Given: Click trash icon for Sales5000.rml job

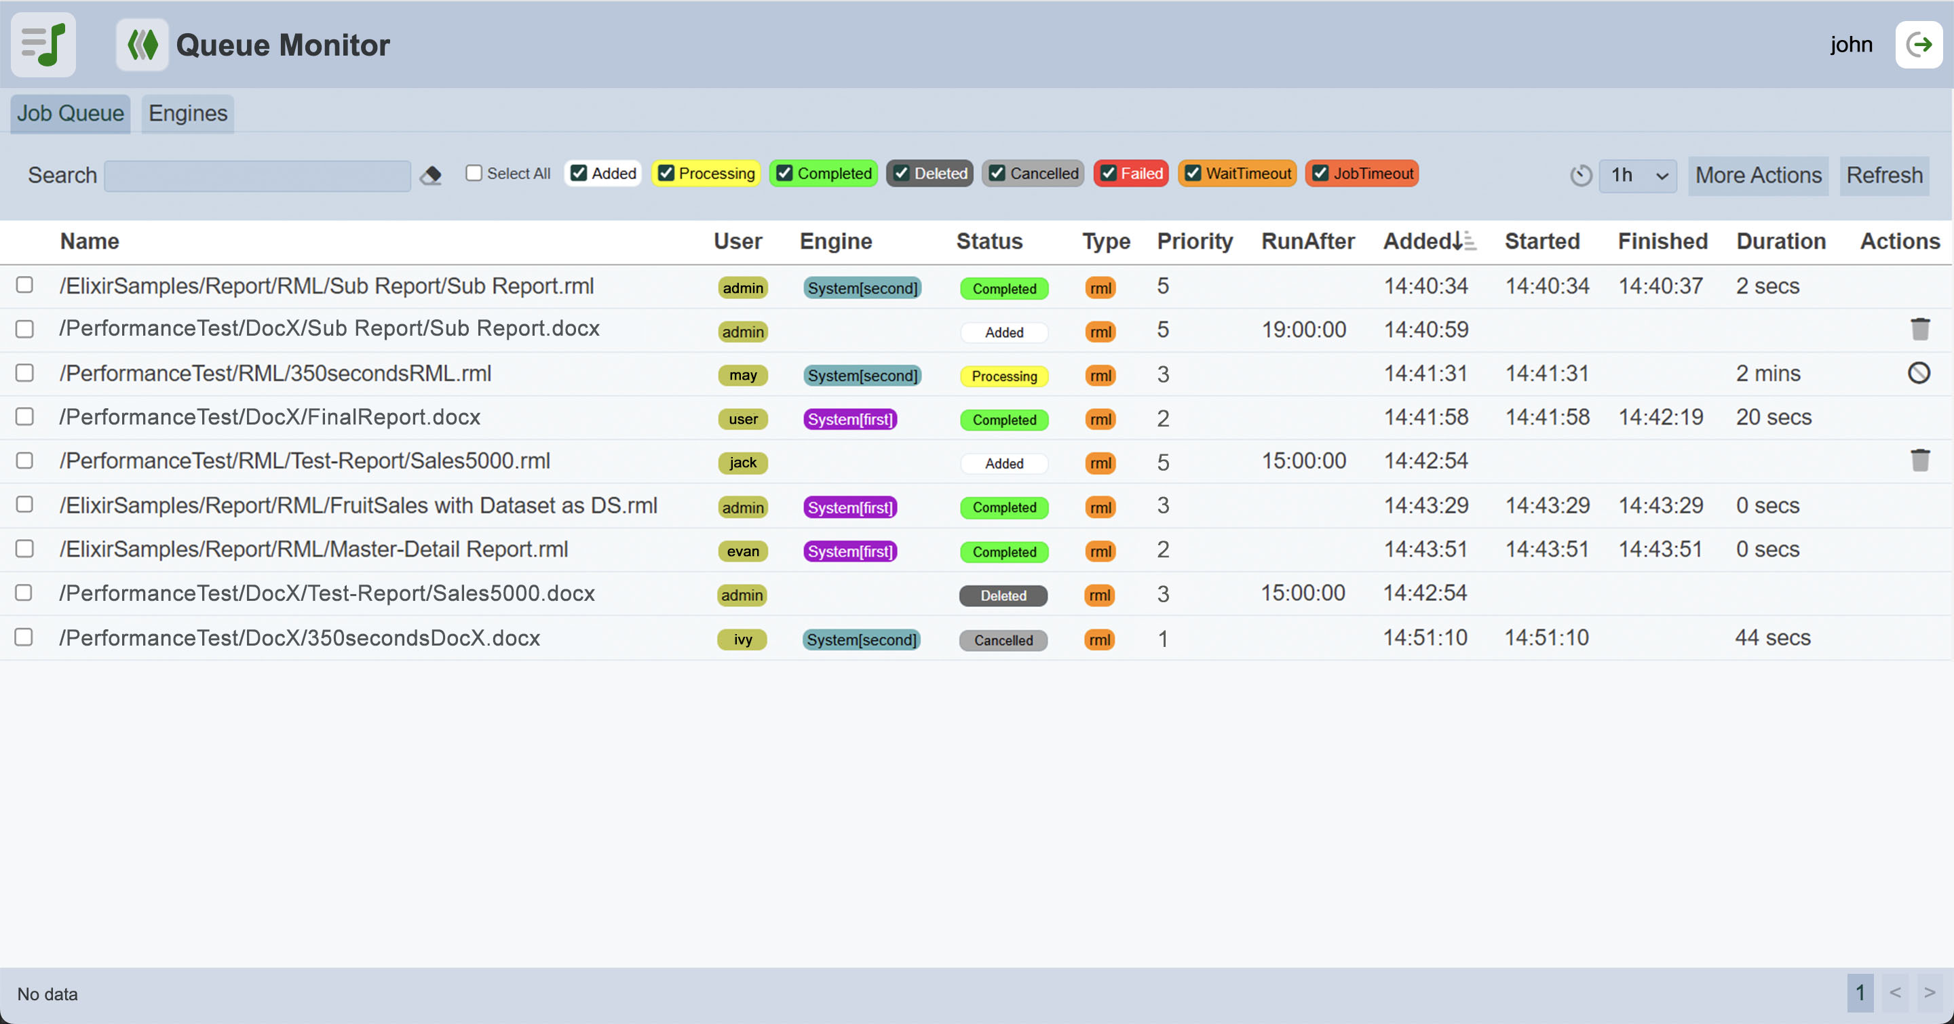Looking at the screenshot, I should point(1919,460).
